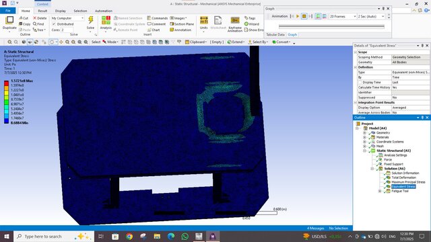This screenshot has height=242, width=431.
Task: Open Microsoft Edge from the taskbar
Action: 171,236
